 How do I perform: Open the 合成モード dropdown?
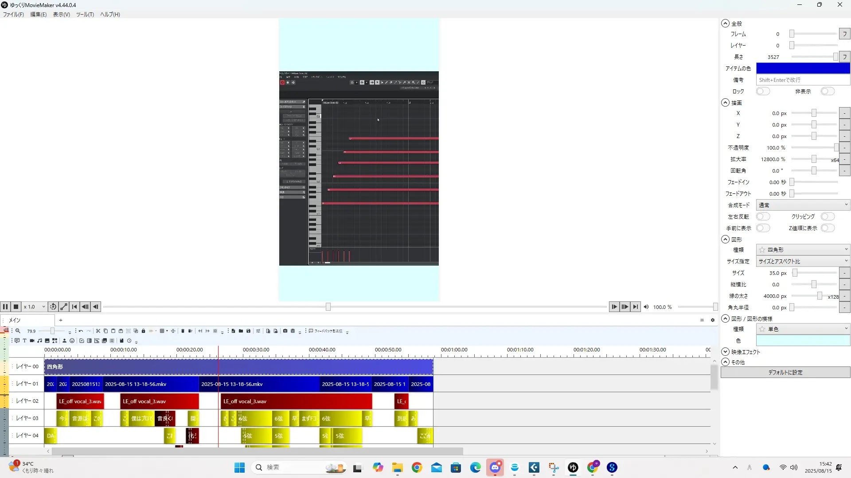803,205
